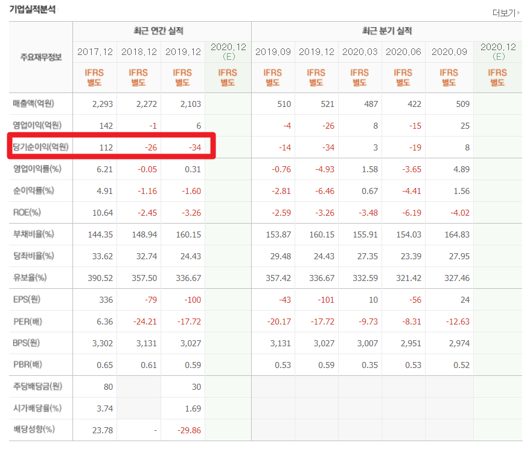This screenshot has height=449, width=530.
Task: Click the 2018.12 annual column header
Action: (x=139, y=52)
